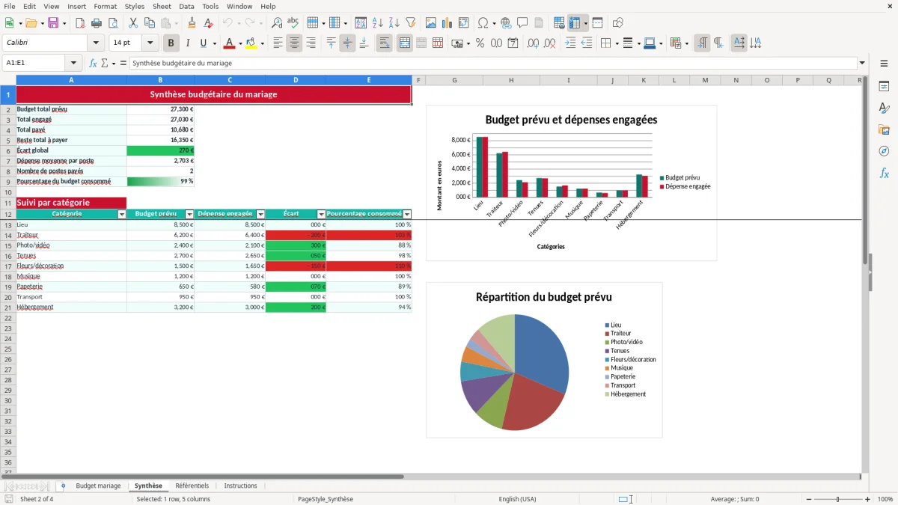Apply the red font color
Image resolution: width=898 pixels, height=505 pixels.
tap(229, 43)
